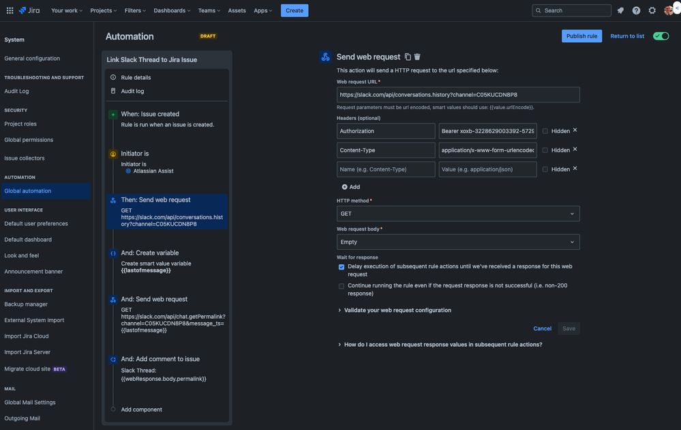Image resolution: width=681 pixels, height=430 pixels.
Task: Check Hidden for the Authorization header
Action: (x=545, y=131)
